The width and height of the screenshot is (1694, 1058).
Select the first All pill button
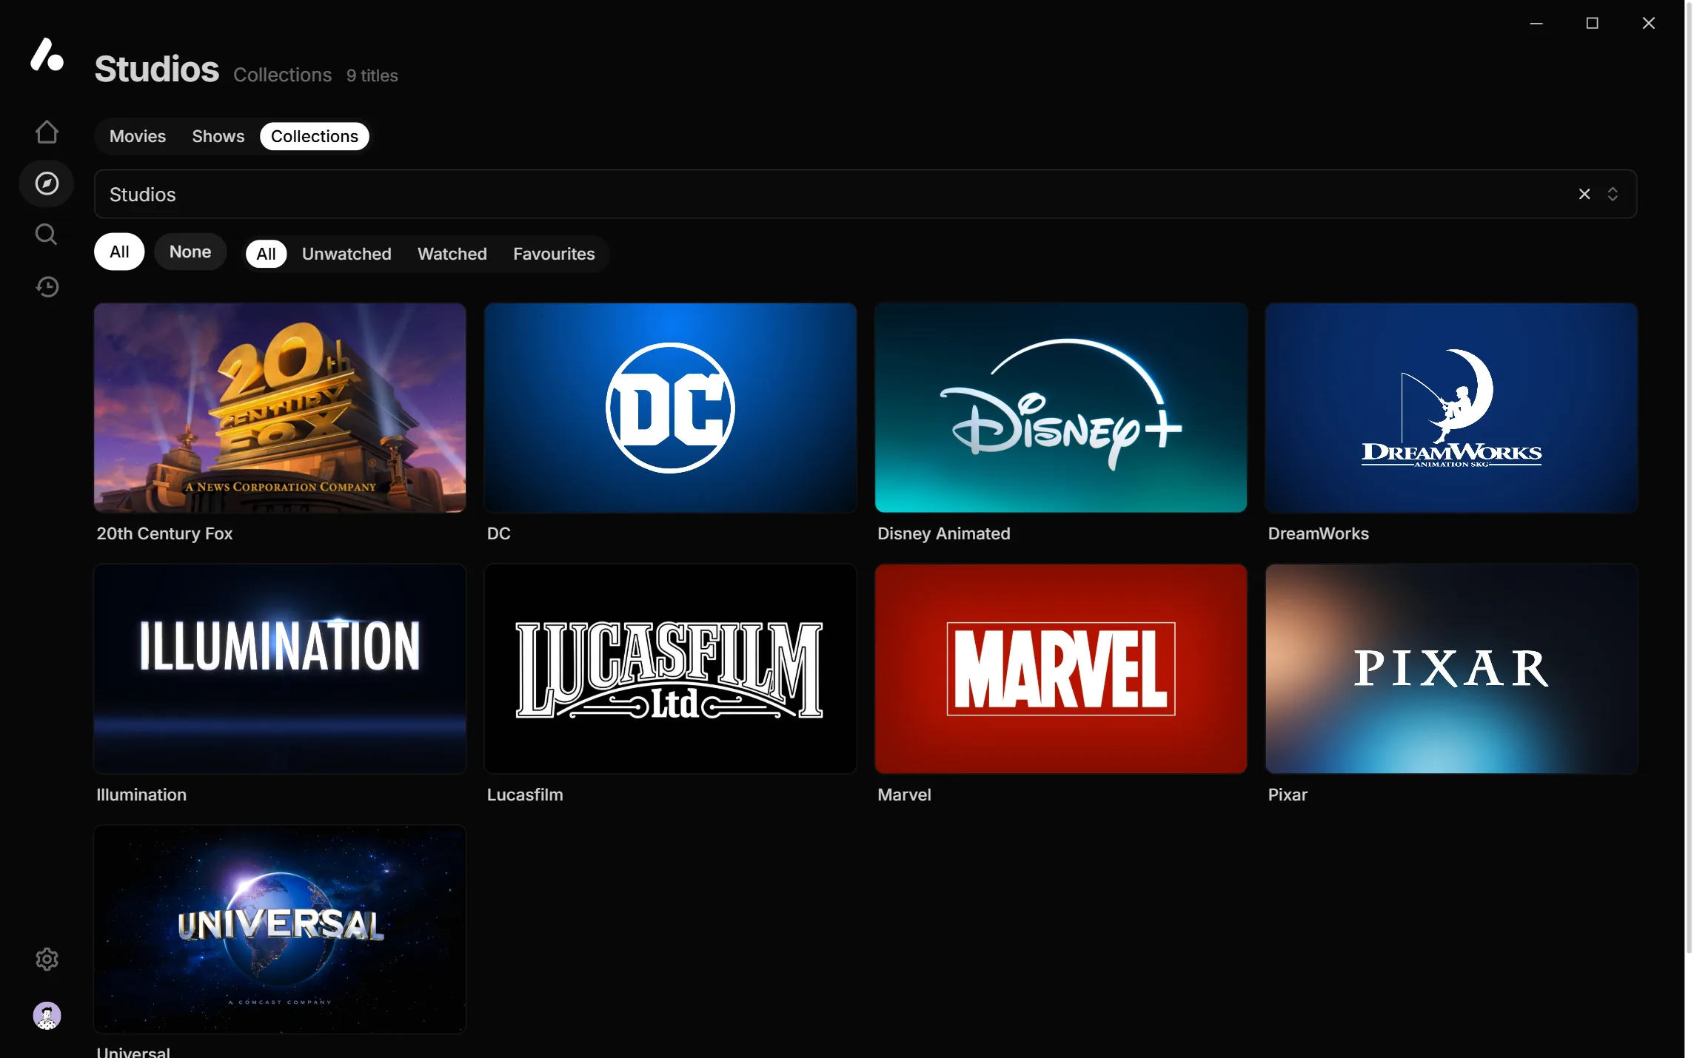pos(119,252)
